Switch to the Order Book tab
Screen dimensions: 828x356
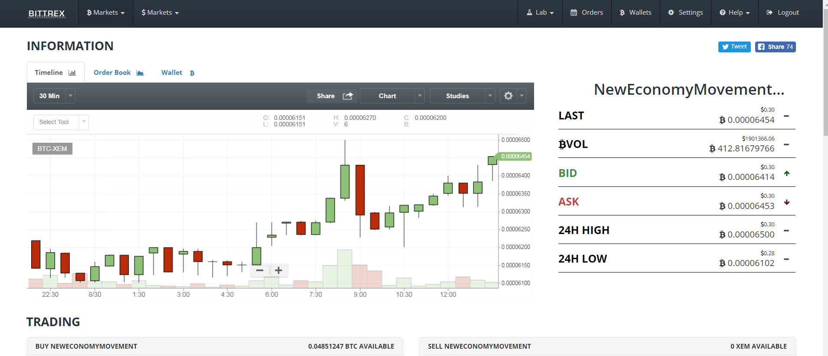(x=118, y=73)
